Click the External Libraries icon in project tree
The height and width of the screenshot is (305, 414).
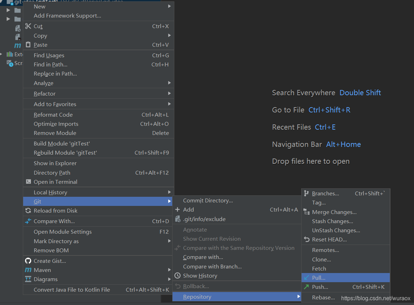click(x=10, y=54)
